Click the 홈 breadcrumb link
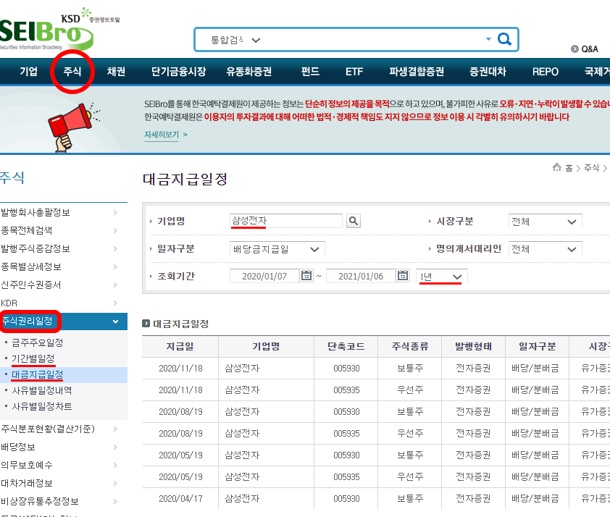610x517 pixels. tap(569, 167)
